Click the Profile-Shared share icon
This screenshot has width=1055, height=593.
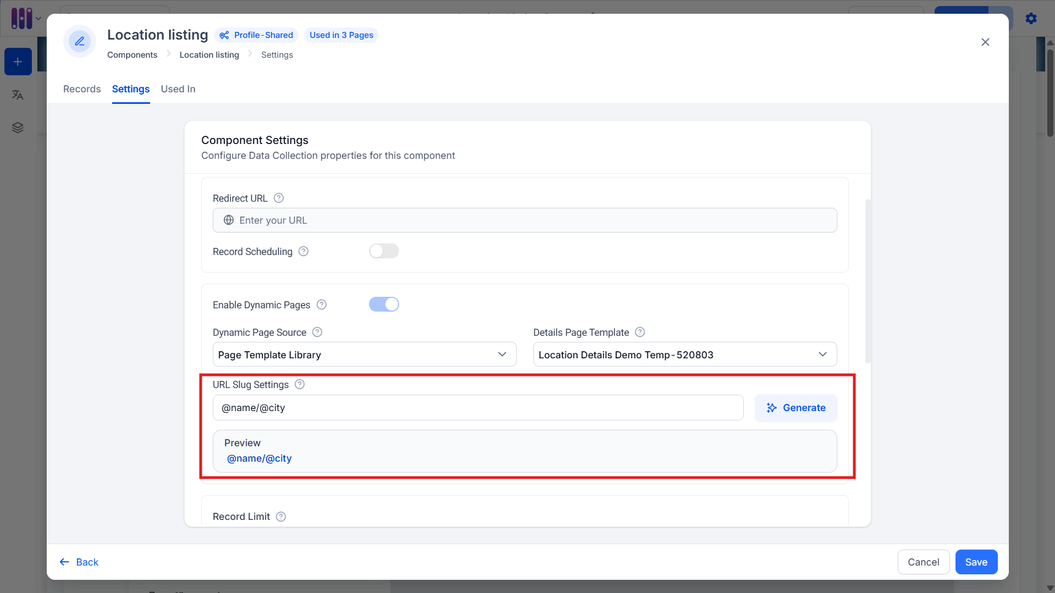224,35
